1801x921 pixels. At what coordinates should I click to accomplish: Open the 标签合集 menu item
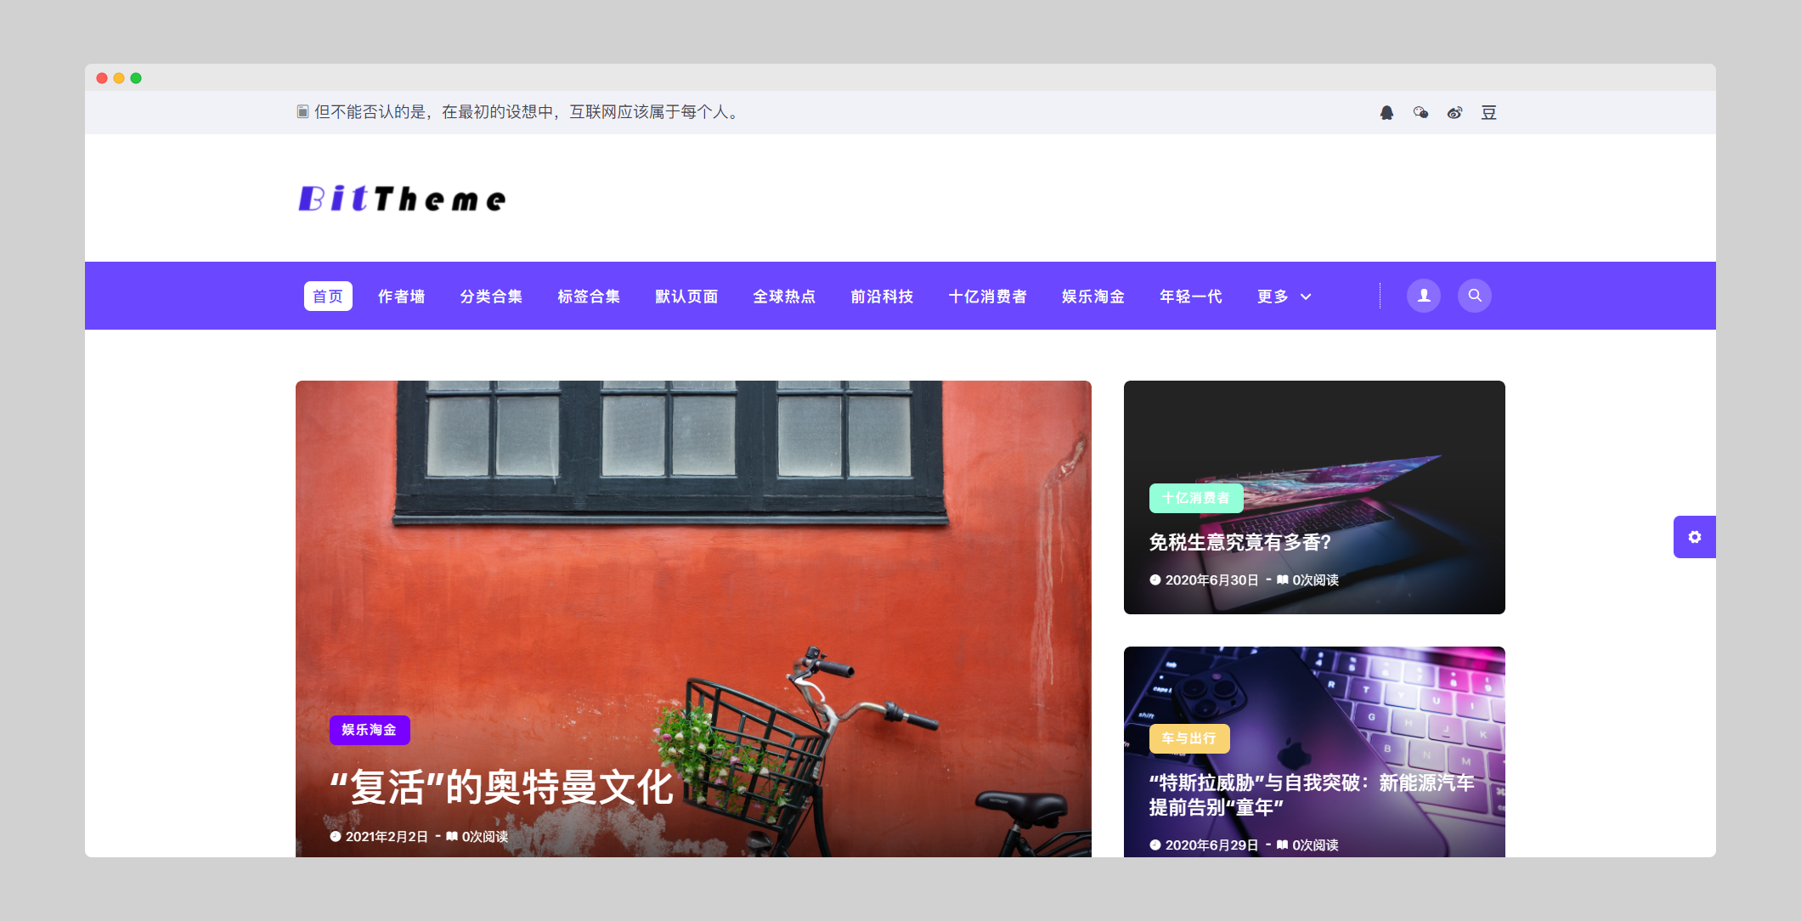(x=589, y=297)
